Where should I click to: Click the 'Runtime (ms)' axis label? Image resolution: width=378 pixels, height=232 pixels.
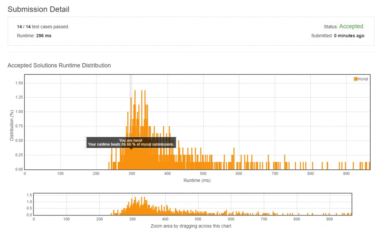pos(197,180)
